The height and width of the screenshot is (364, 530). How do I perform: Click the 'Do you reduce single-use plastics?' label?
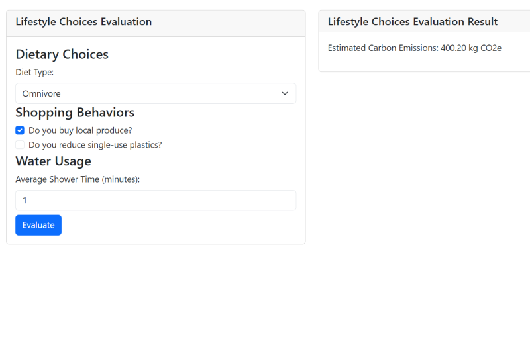(95, 145)
